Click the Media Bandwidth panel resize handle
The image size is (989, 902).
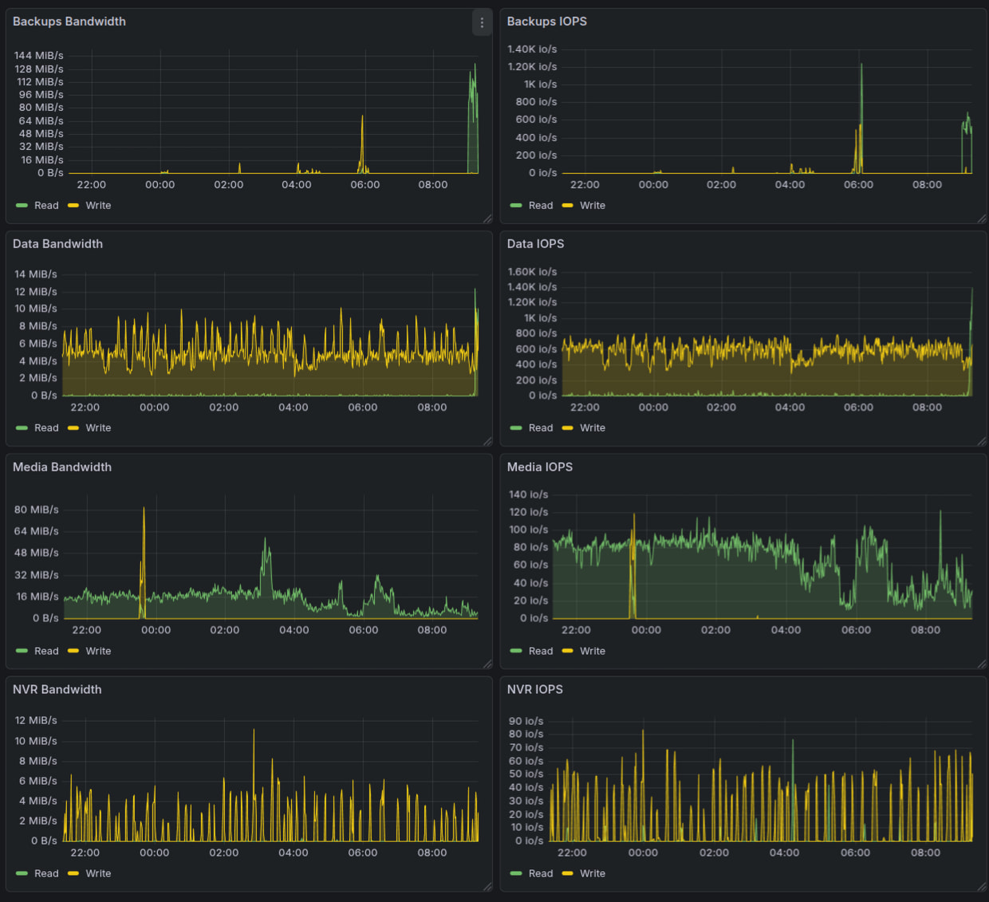(x=487, y=664)
